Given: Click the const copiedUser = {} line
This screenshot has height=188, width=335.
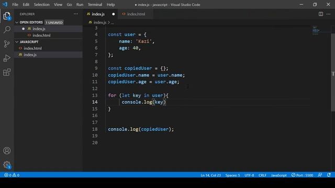Looking at the screenshot, I should click(x=138, y=68).
